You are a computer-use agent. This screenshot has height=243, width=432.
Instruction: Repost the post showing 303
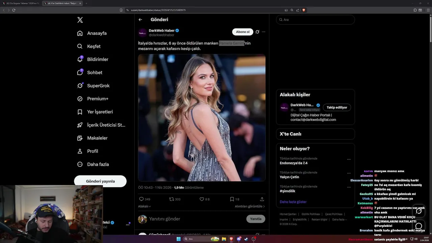171,199
